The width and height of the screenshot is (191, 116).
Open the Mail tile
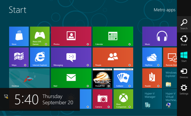(x=71, y=78)
